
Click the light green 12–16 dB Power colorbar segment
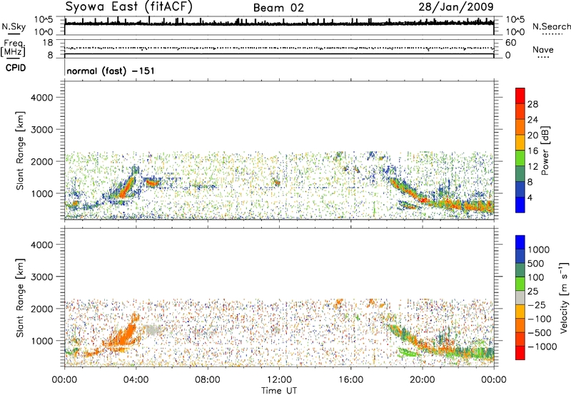point(520,158)
